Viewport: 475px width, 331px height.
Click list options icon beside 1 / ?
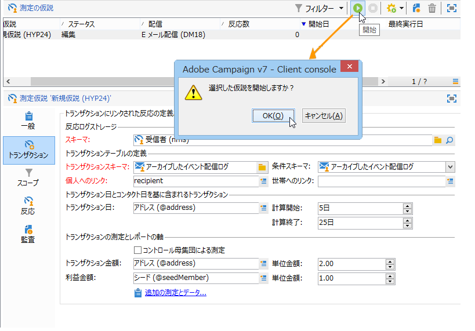pyautogui.click(x=455, y=81)
